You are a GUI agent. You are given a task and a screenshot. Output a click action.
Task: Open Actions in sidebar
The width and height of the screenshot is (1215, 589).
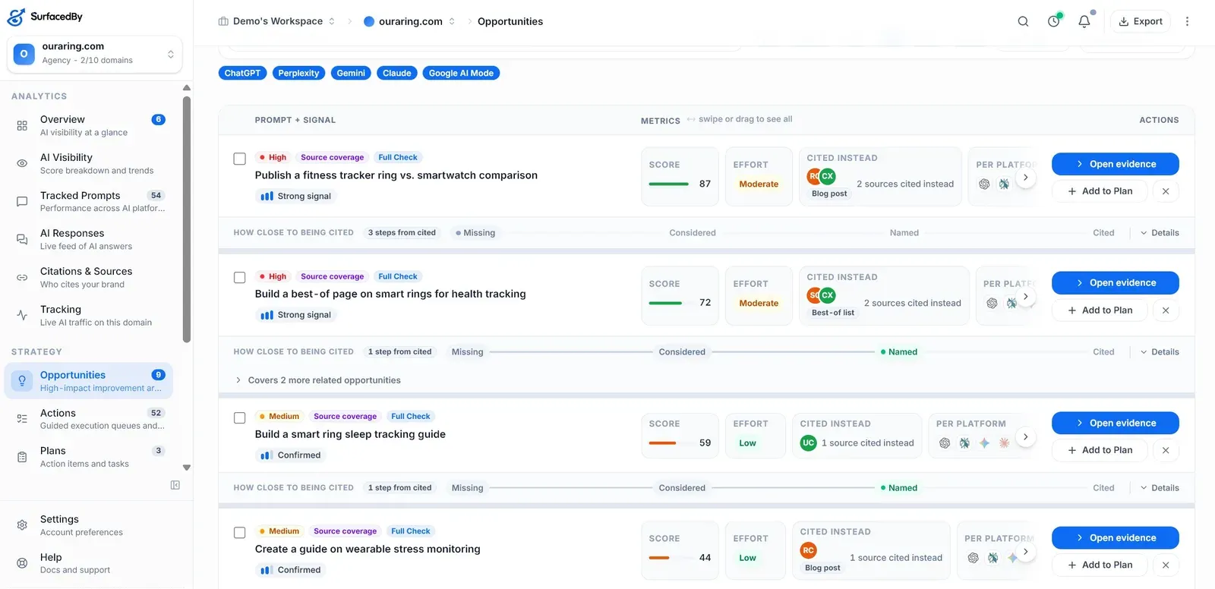coord(89,418)
